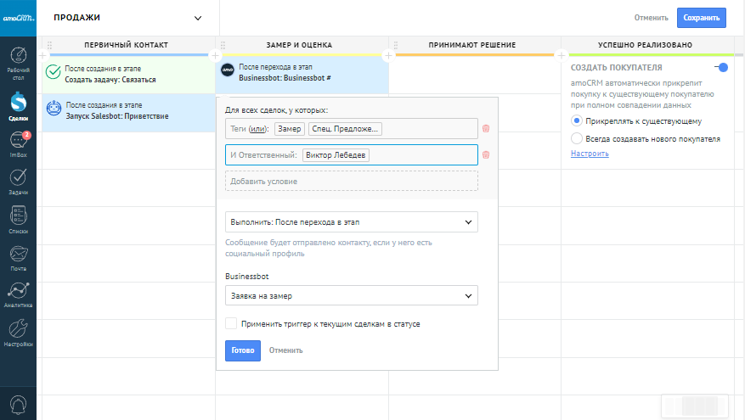
Task: Go to Задачи in the sidebar
Action: [x=18, y=182]
